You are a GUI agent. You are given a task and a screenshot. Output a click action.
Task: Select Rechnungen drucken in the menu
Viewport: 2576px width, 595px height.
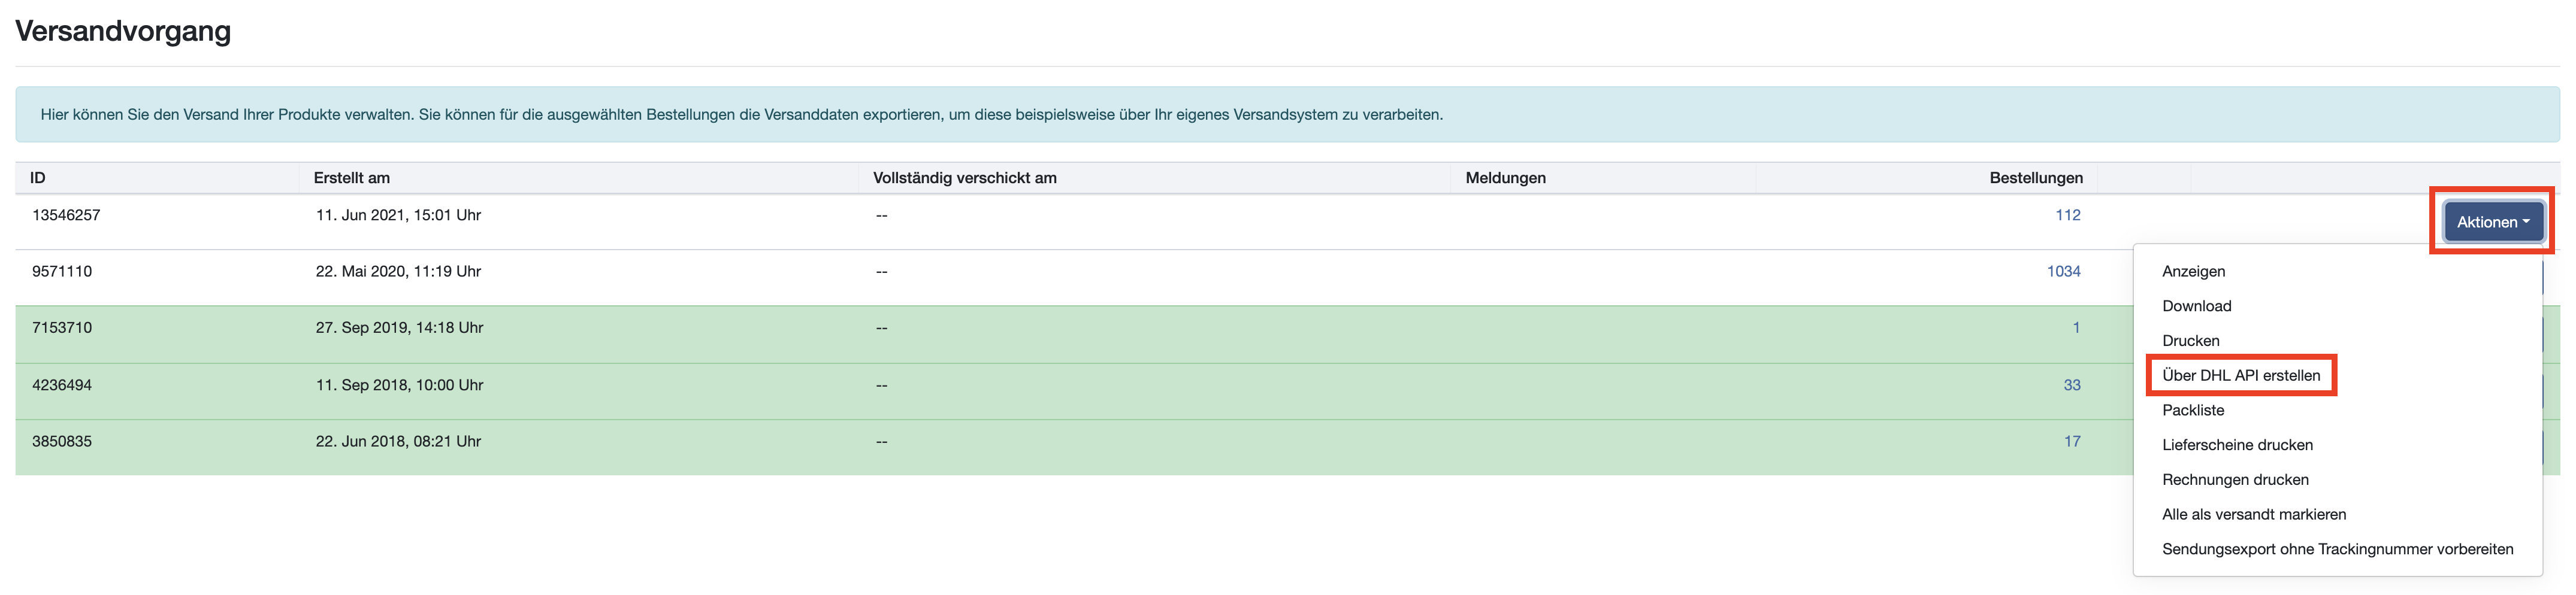(2234, 480)
